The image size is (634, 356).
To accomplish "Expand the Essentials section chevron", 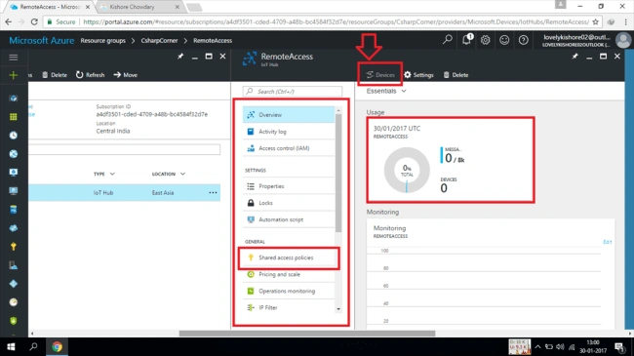I will [404, 91].
